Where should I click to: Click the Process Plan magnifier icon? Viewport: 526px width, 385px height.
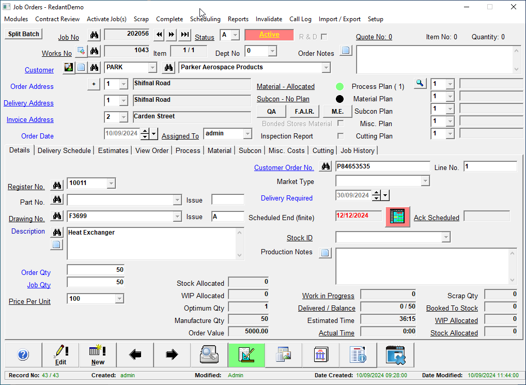(420, 83)
